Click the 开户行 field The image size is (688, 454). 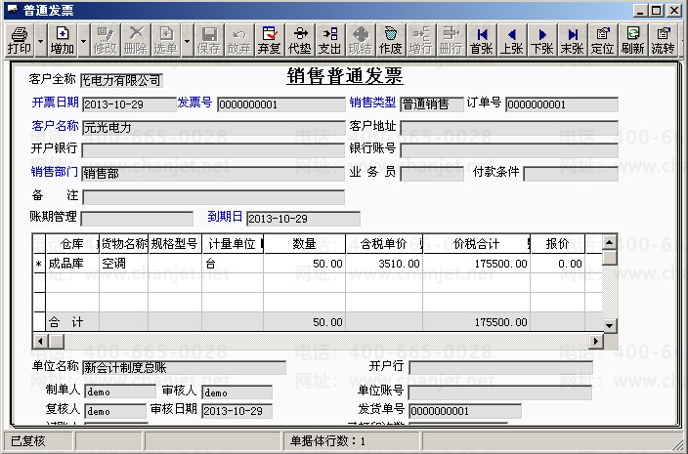point(500,367)
